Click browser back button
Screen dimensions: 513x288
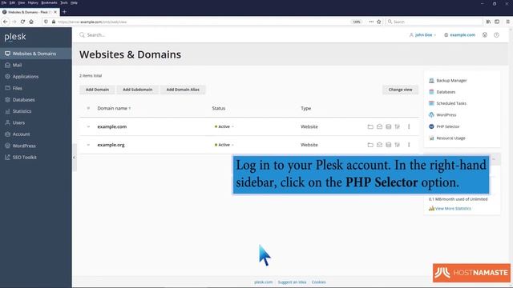coord(6,22)
